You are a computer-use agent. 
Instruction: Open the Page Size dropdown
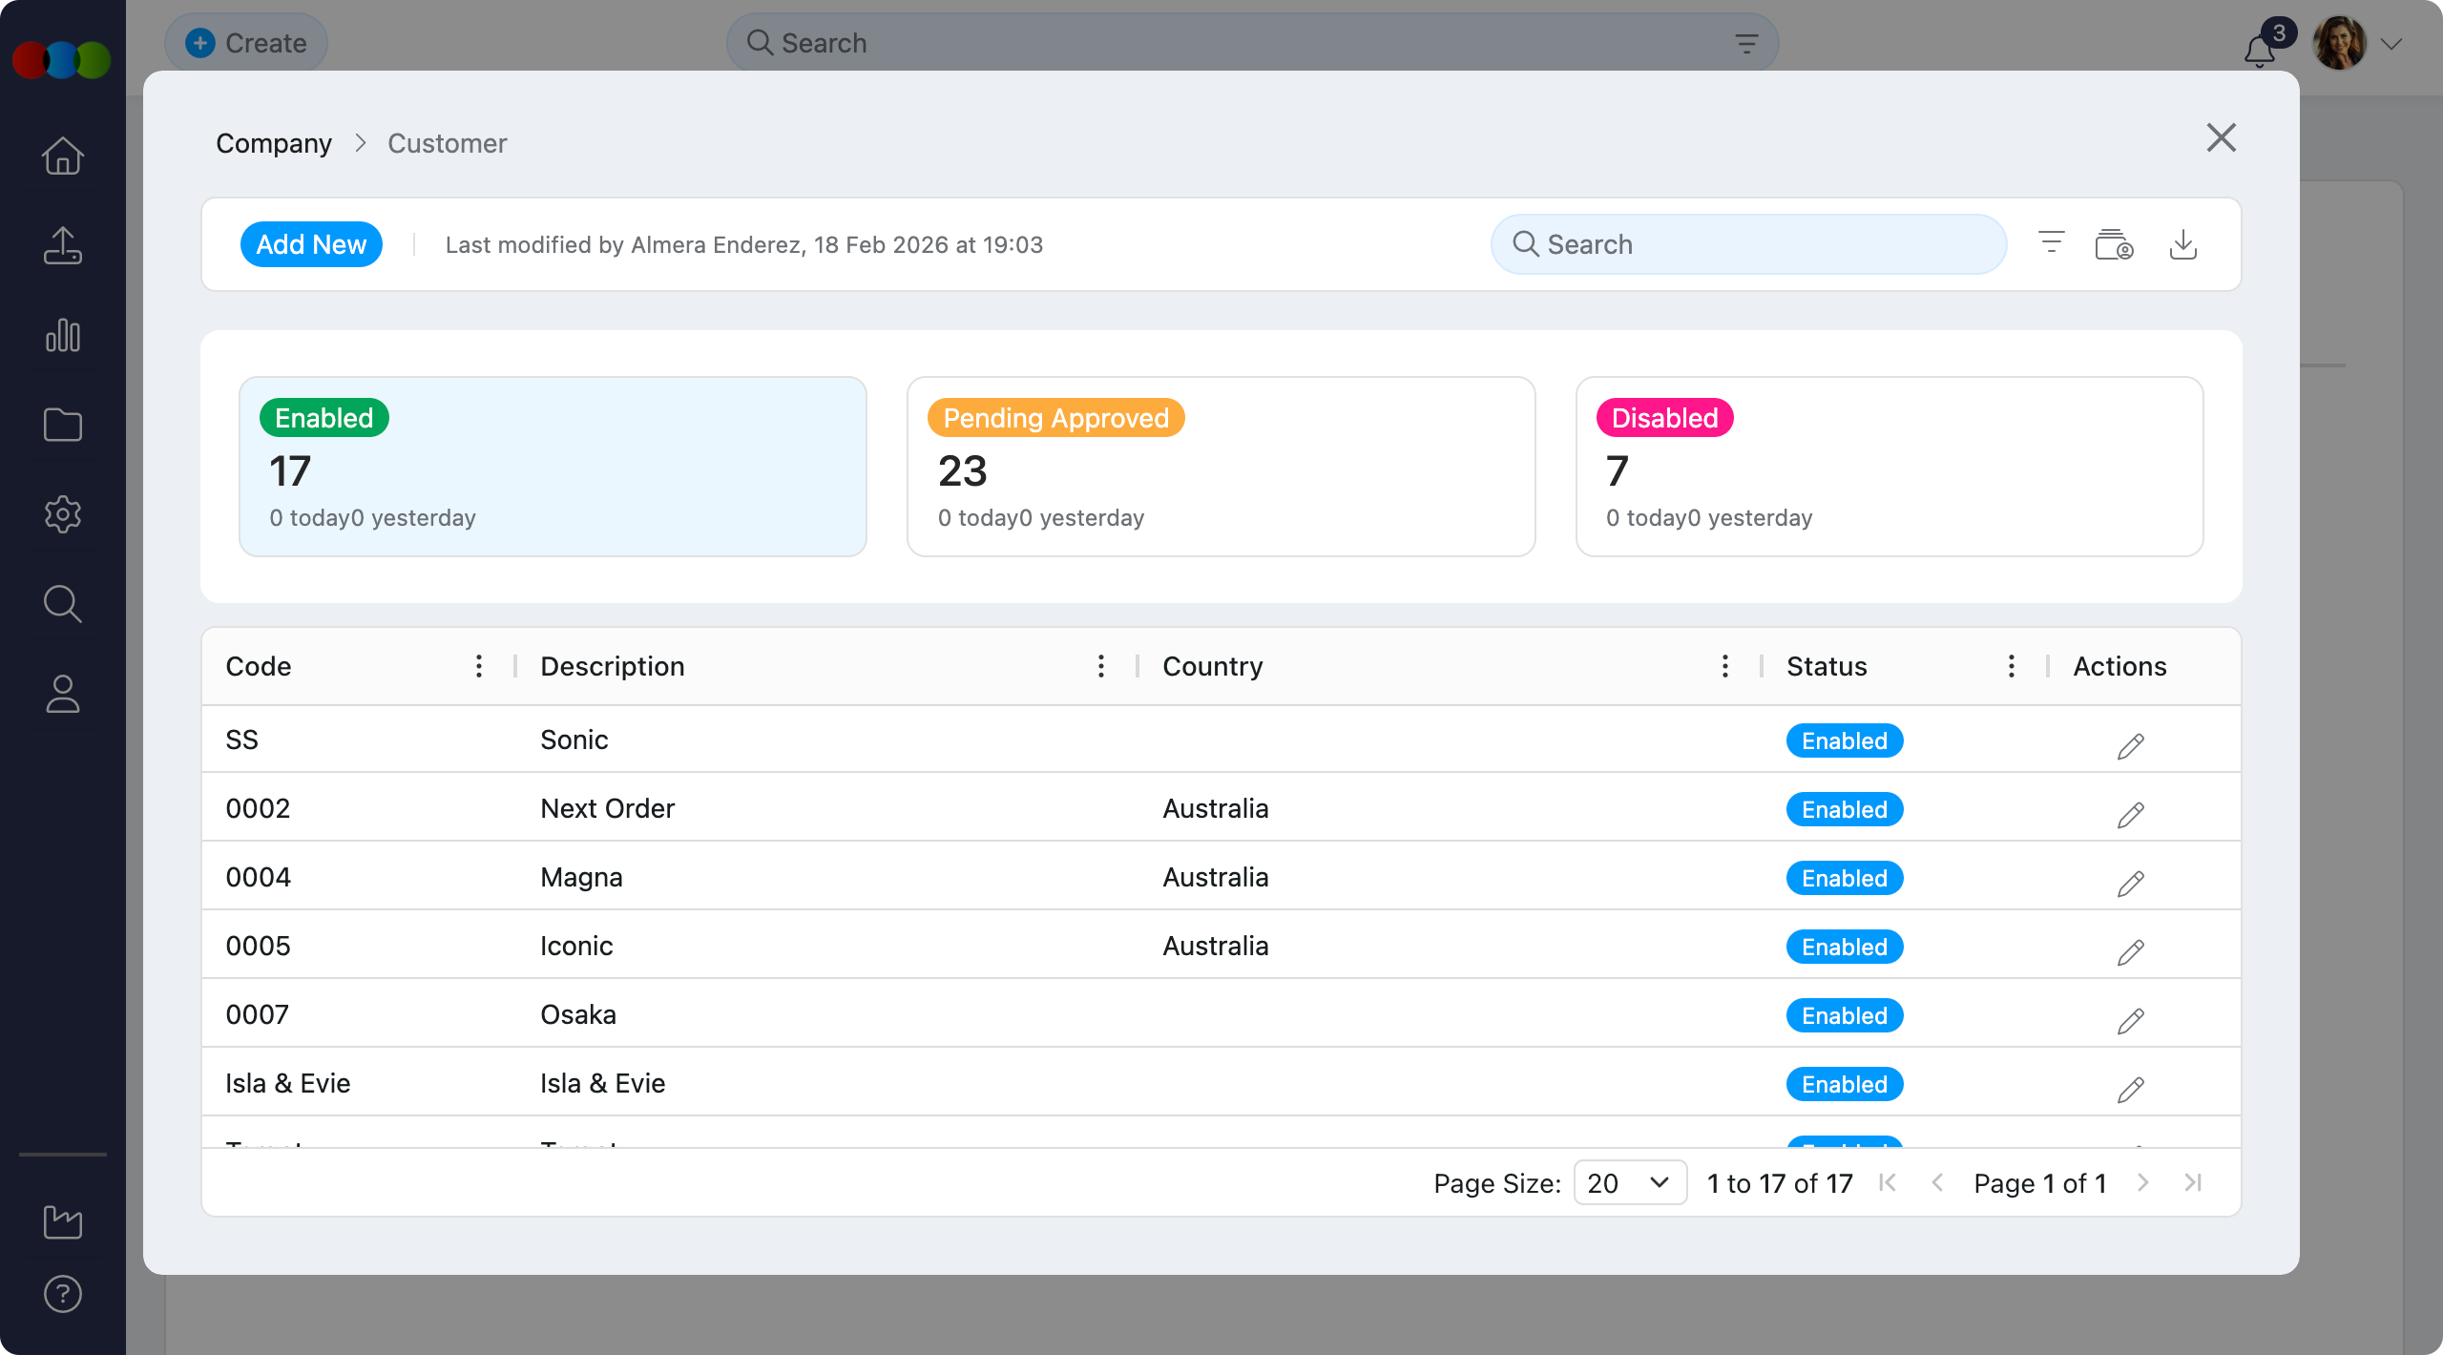coord(1629,1183)
